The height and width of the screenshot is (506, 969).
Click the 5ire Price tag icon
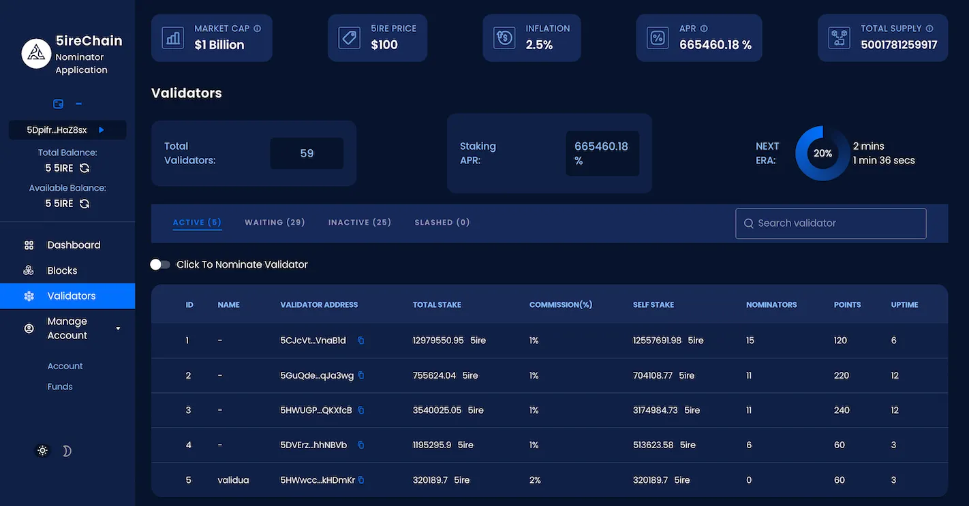[x=350, y=37]
